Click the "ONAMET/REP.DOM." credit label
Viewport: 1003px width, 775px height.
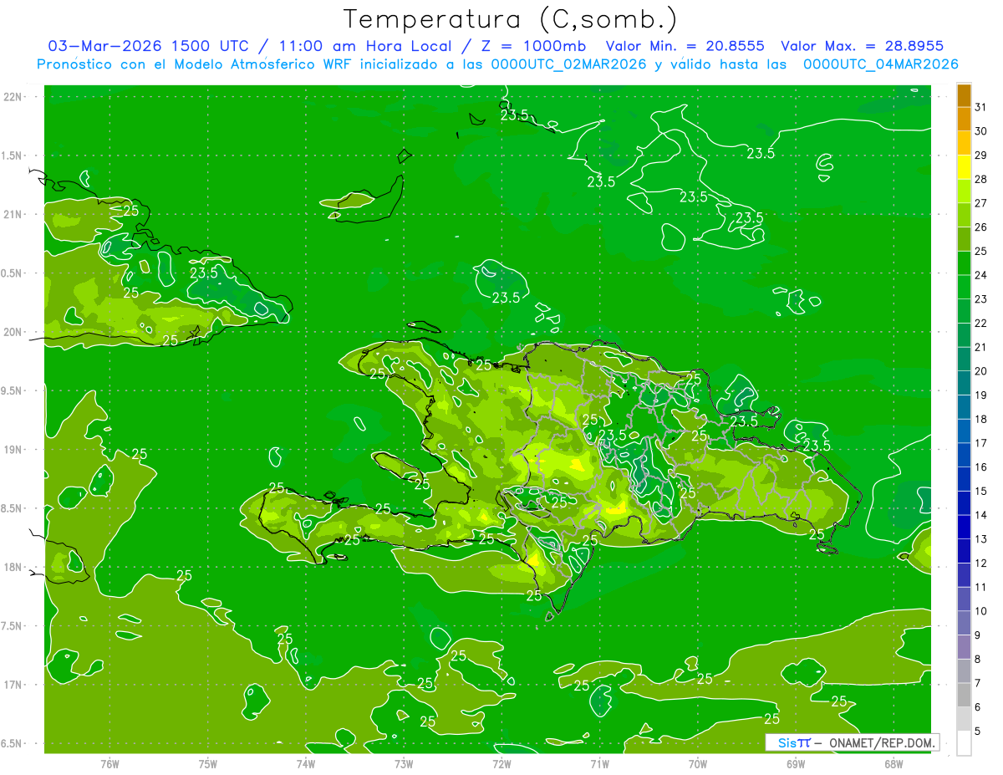click(x=882, y=742)
